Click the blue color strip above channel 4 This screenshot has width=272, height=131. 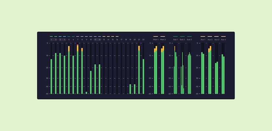tap(64, 36)
